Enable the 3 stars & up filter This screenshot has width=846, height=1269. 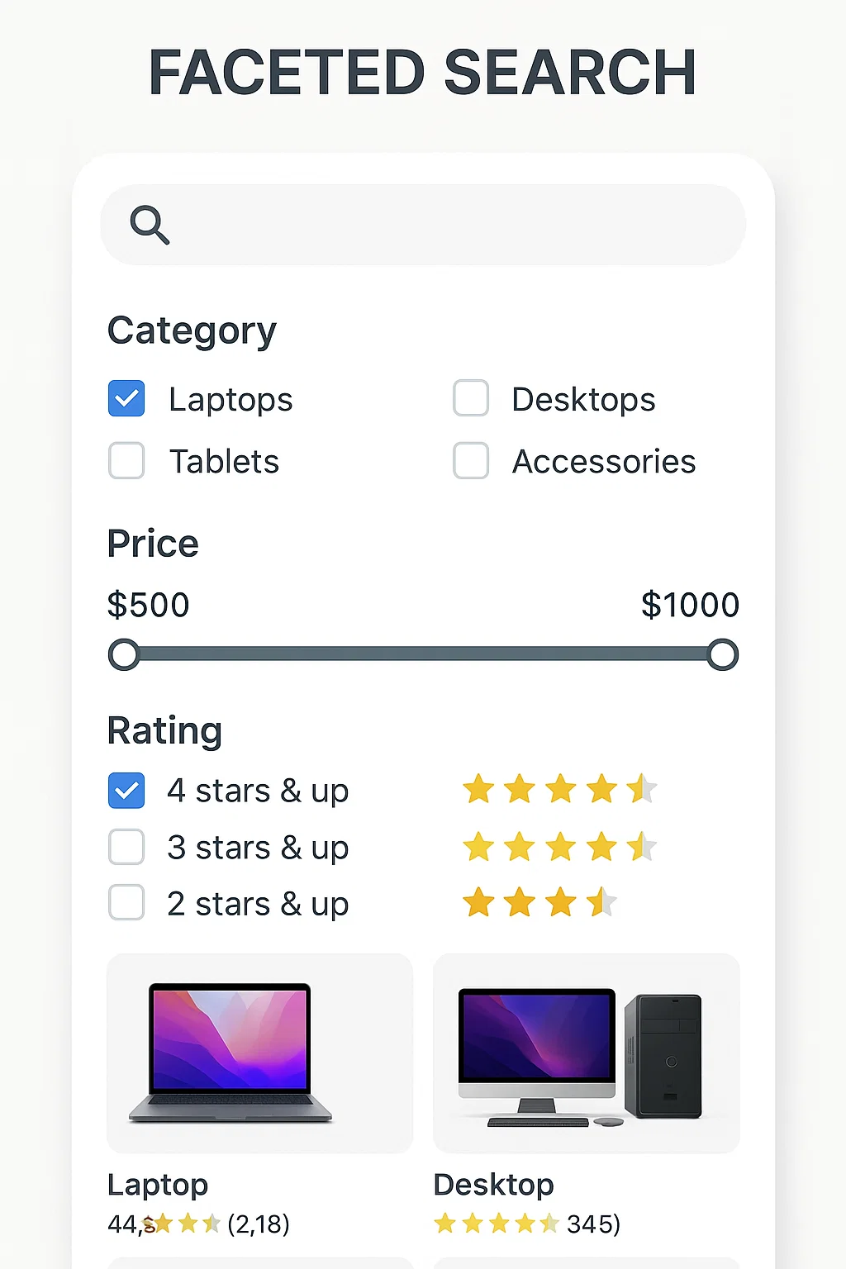[126, 847]
